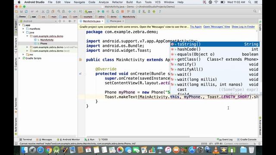Image resolution: width=276 pixels, height=155 pixels.
Task: Expand the androidTest package node
Action: (x=27, y=47)
